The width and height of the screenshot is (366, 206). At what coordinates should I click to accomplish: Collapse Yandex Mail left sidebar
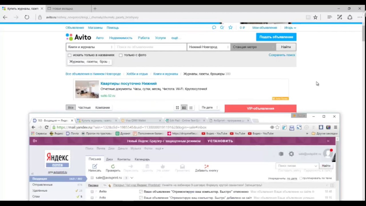coord(32,173)
